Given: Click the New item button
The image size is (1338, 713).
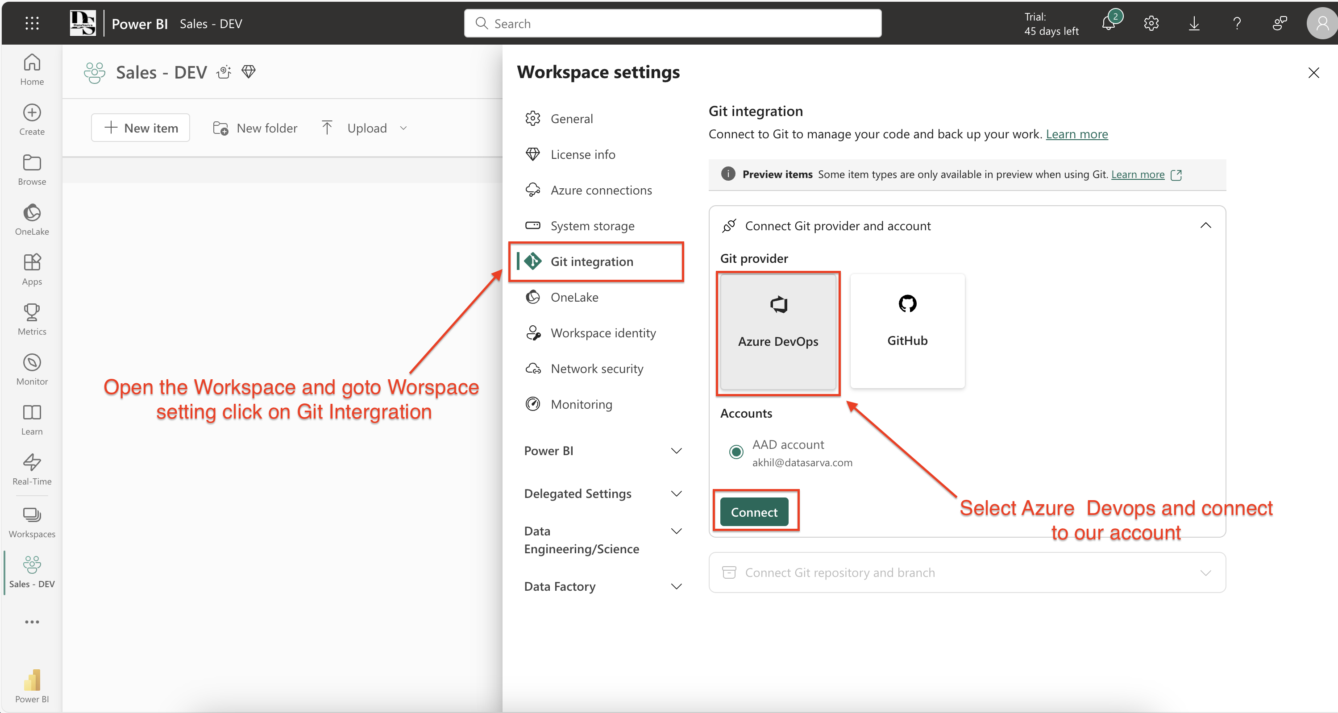Looking at the screenshot, I should (x=140, y=128).
